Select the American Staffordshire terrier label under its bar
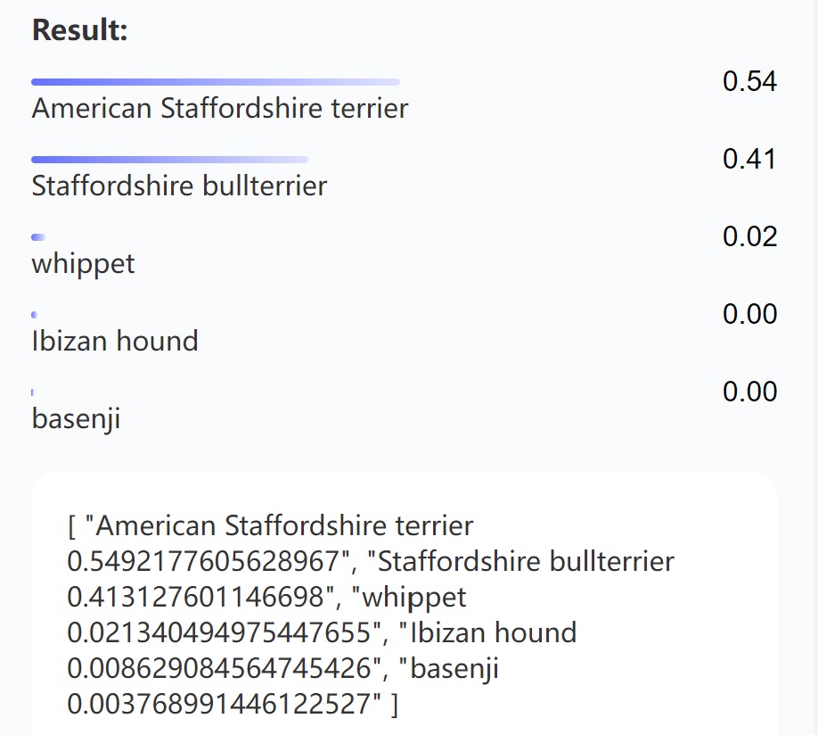Screen dimensions: 818x735 point(220,109)
